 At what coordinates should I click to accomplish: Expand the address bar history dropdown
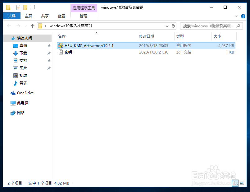click(167, 26)
